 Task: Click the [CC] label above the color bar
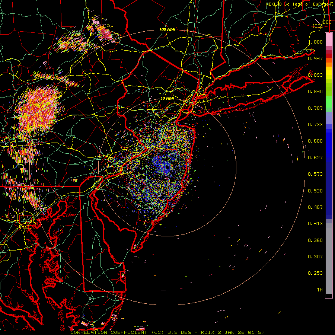pos(318,26)
